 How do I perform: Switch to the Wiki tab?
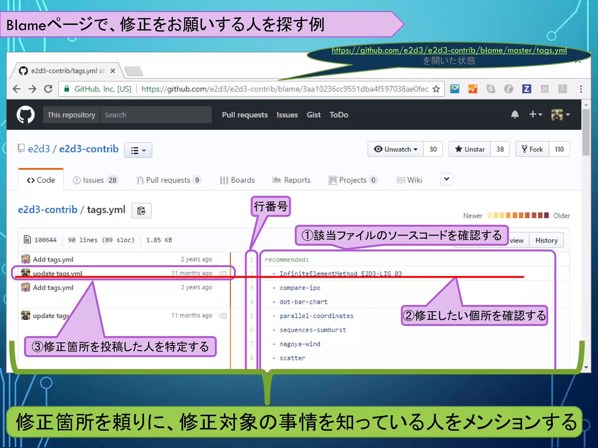pyautogui.click(x=409, y=180)
